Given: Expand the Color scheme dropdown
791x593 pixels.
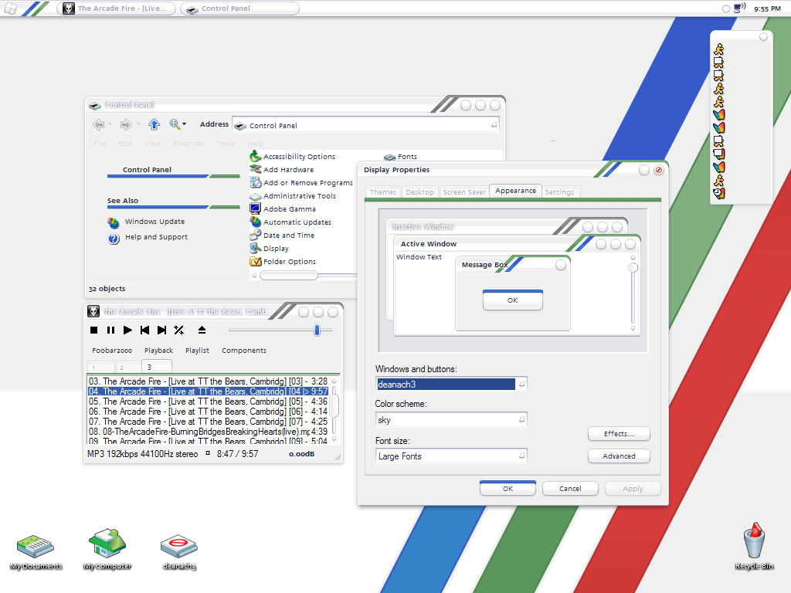Looking at the screenshot, I should click(521, 419).
